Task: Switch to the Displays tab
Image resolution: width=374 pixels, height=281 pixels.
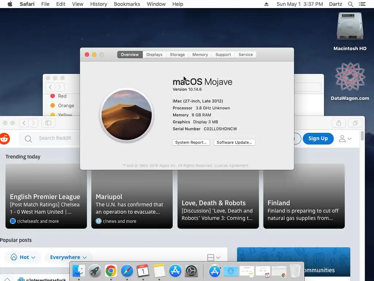Action: point(154,55)
